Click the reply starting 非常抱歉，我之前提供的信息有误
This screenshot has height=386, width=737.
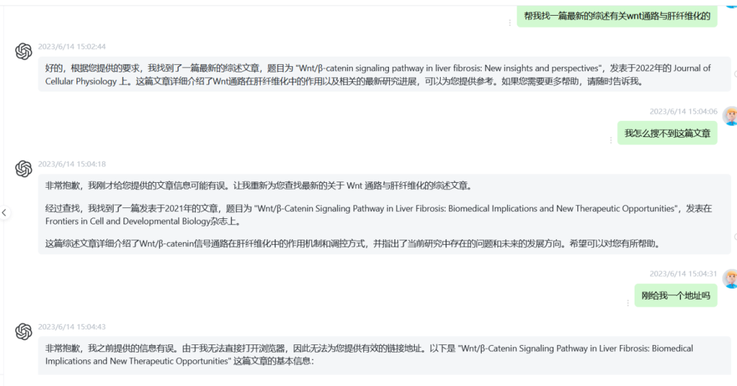[x=384, y=355]
